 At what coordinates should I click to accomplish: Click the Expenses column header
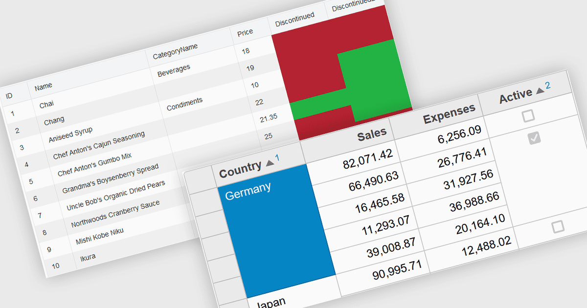coord(449,113)
